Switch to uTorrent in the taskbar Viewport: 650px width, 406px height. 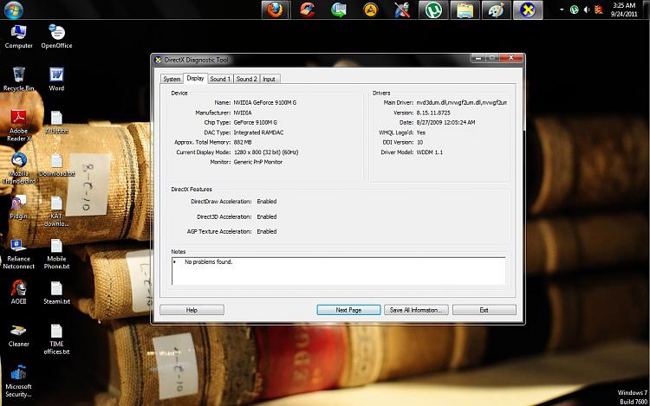[433, 10]
